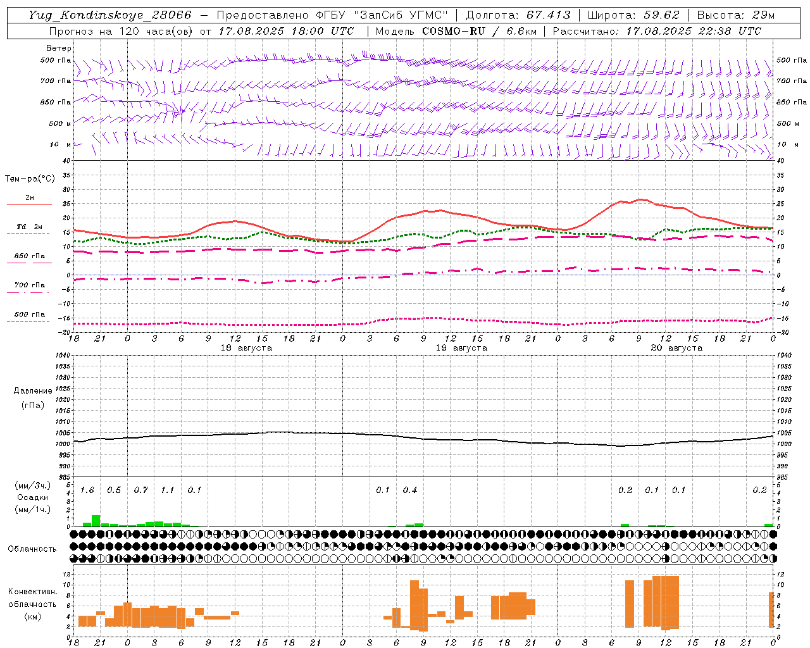Click the tallest orange convective cloud bar near 12h 20 августа
The width and height of the screenshot is (810, 648).
click(666, 602)
